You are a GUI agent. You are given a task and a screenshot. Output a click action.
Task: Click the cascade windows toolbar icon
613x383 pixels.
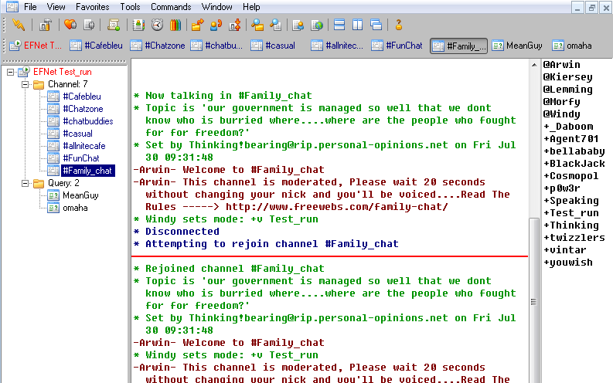(x=376, y=25)
